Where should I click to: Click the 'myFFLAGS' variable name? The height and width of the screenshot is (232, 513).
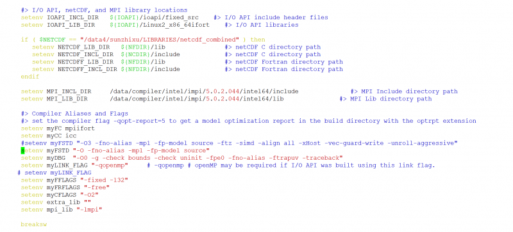pos(61,180)
